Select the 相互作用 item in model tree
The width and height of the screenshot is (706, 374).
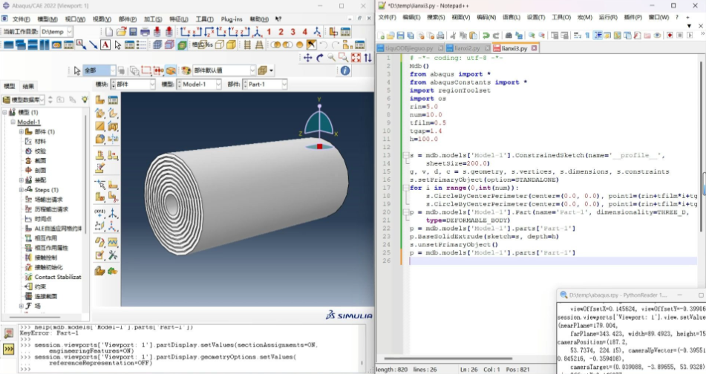tap(45, 238)
